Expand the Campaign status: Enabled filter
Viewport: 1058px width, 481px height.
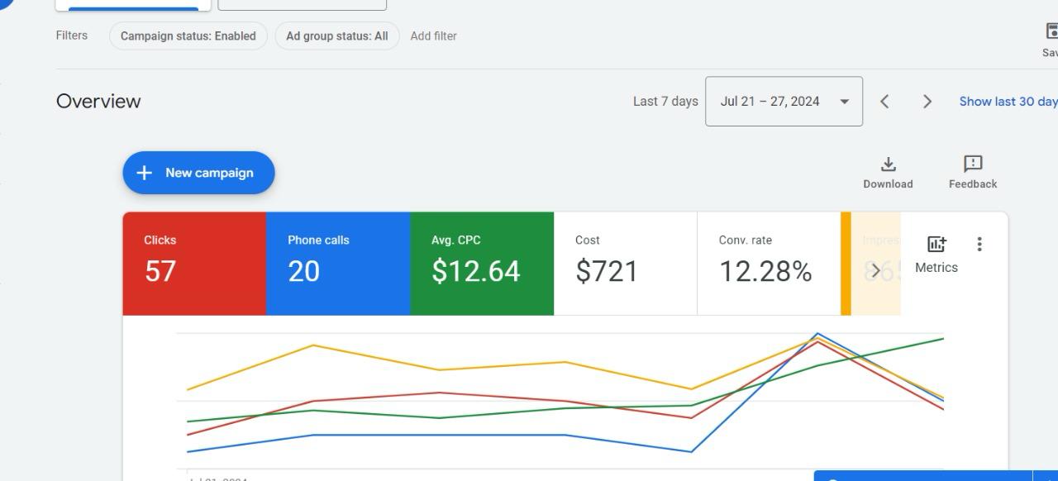pyautogui.click(x=188, y=36)
